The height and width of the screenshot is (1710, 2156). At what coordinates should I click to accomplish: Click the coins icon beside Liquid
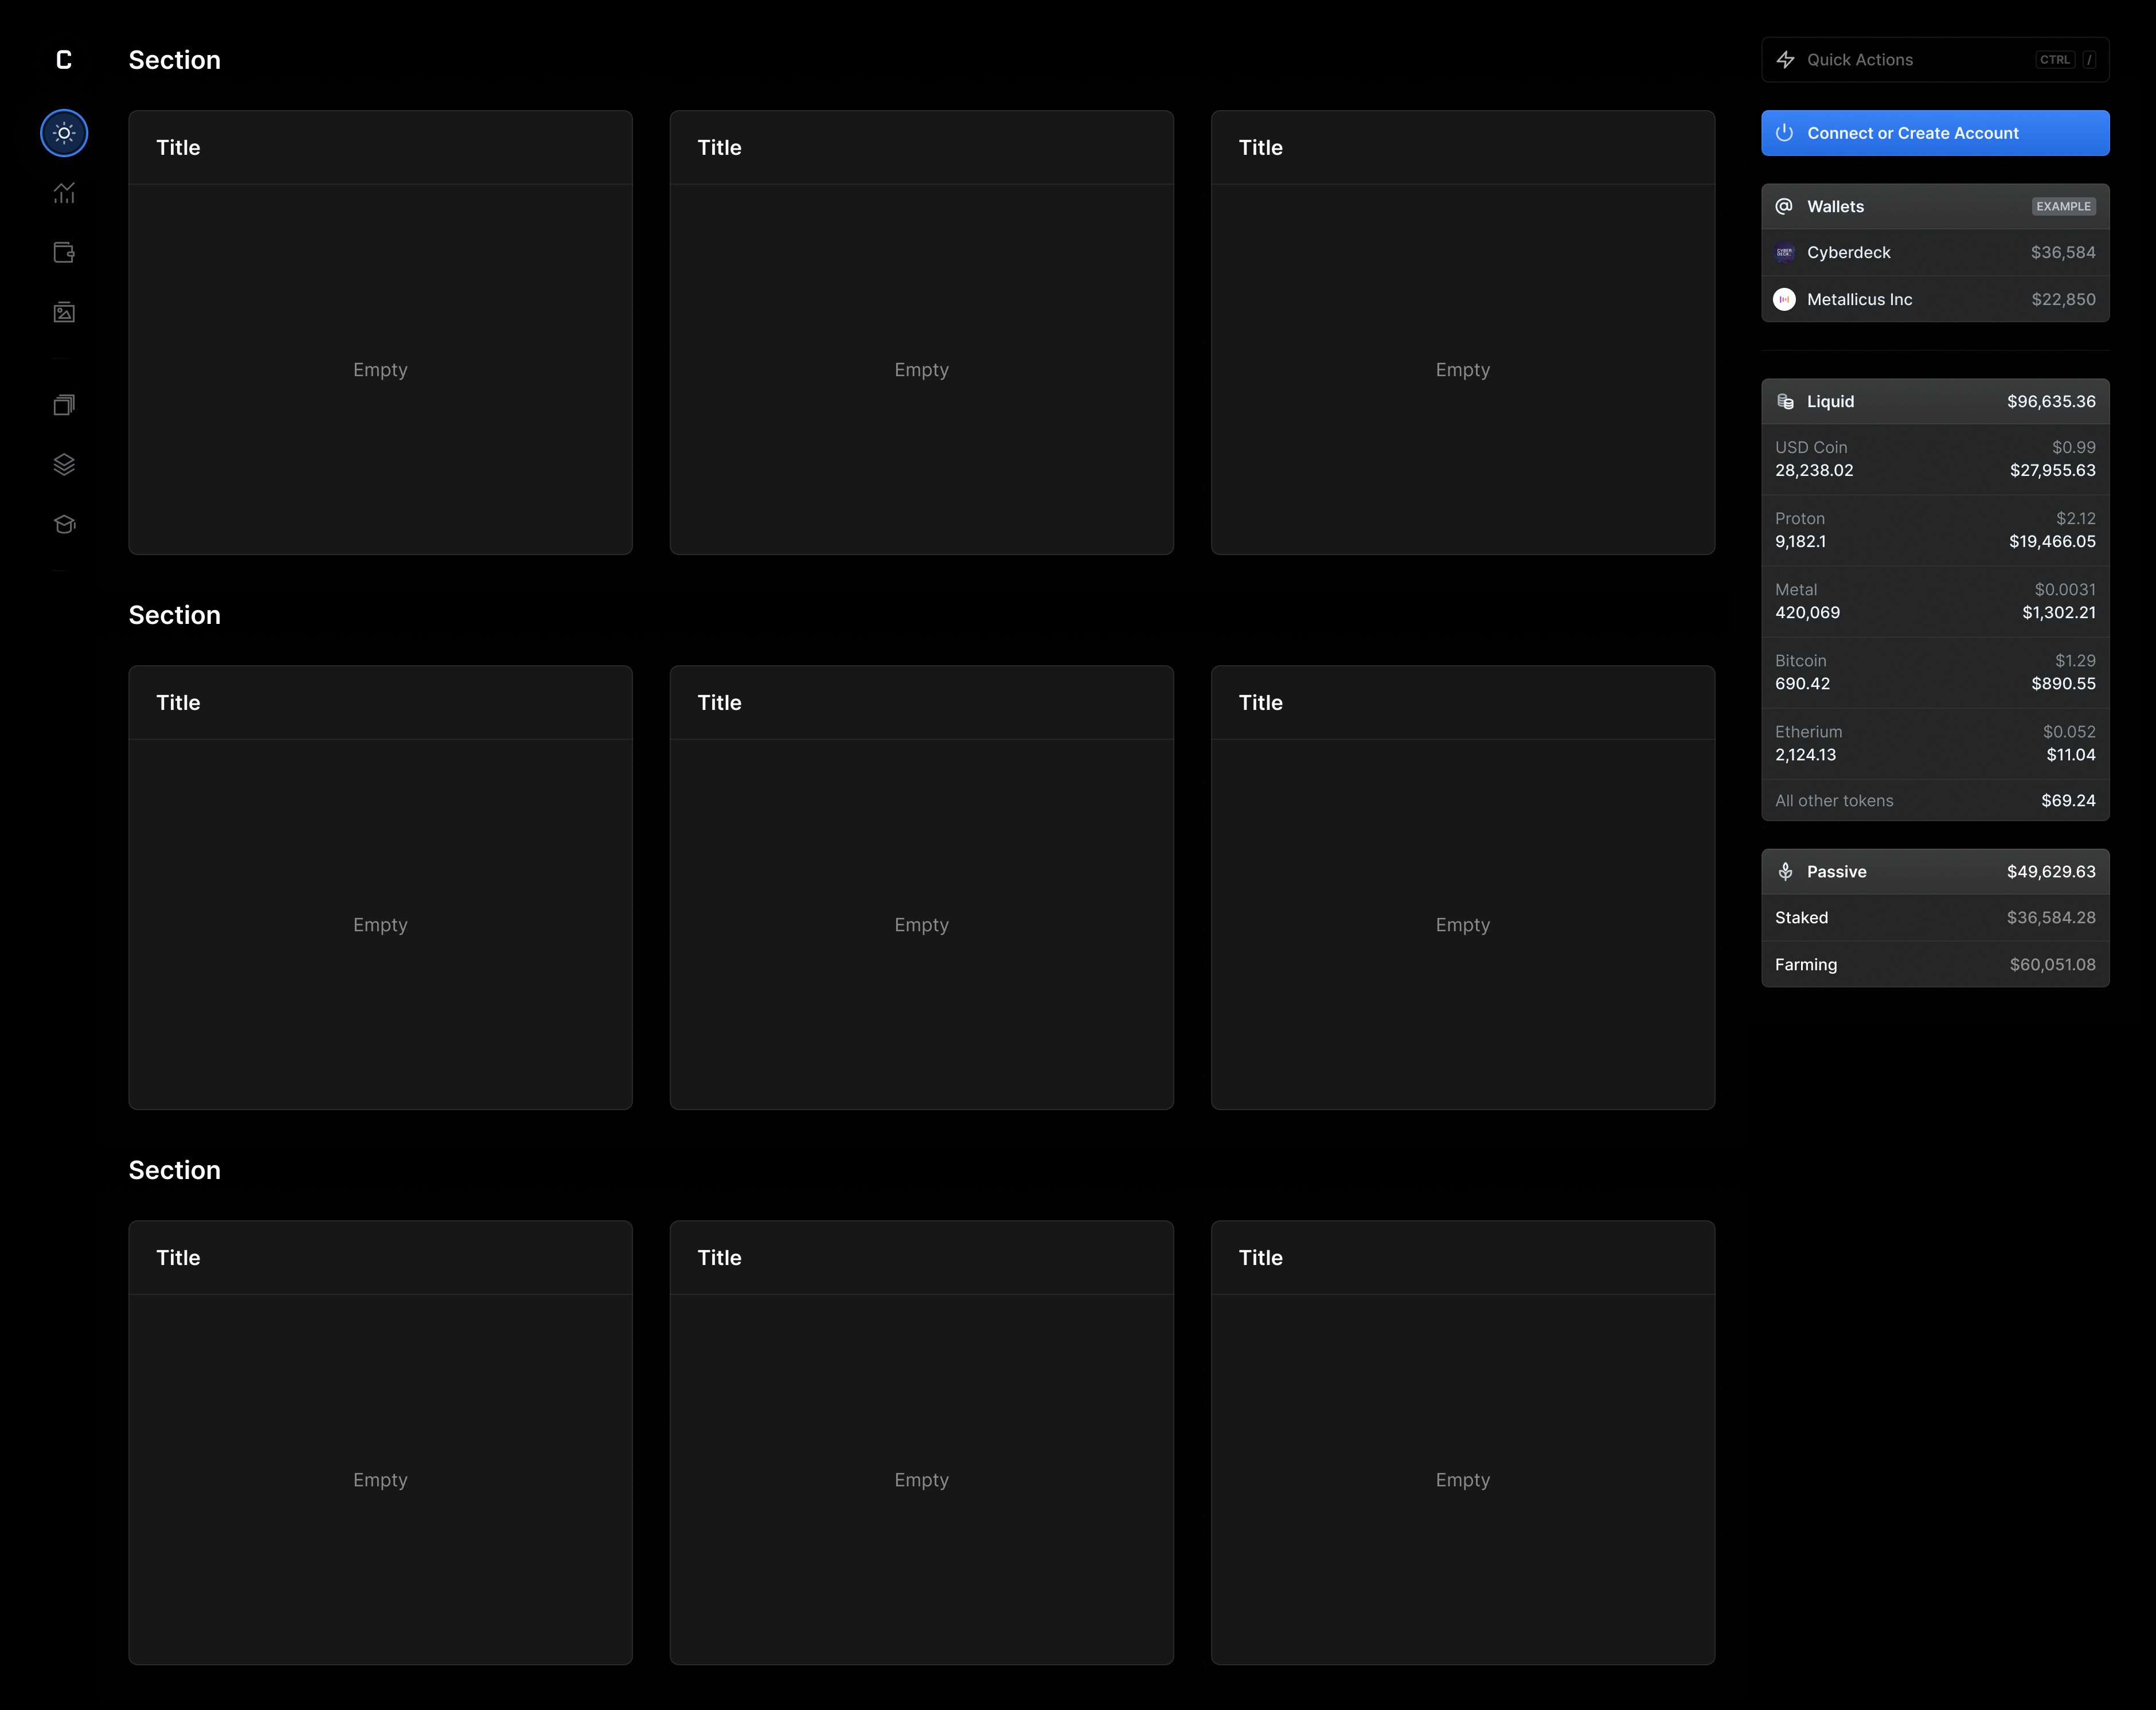tap(1785, 401)
